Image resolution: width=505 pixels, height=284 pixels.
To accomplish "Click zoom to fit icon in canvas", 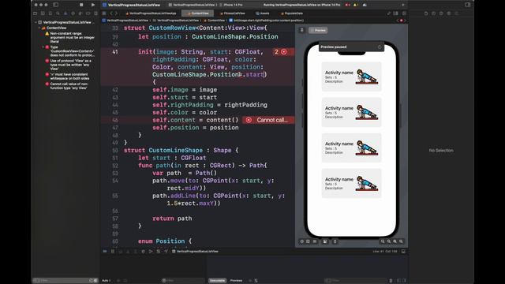I will (x=395, y=241).
